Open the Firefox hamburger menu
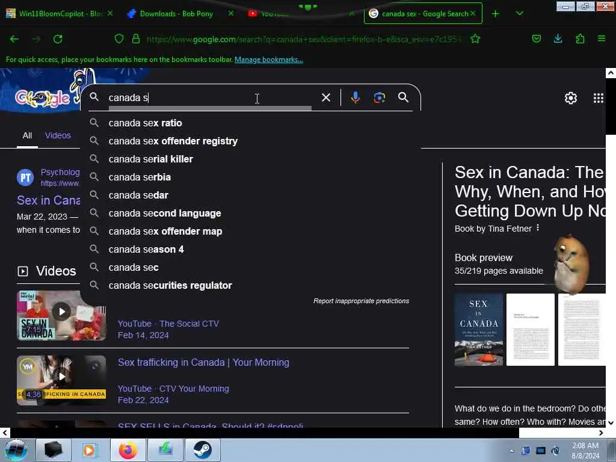This screenshot has width=616, height=462. tap(602, 38)
